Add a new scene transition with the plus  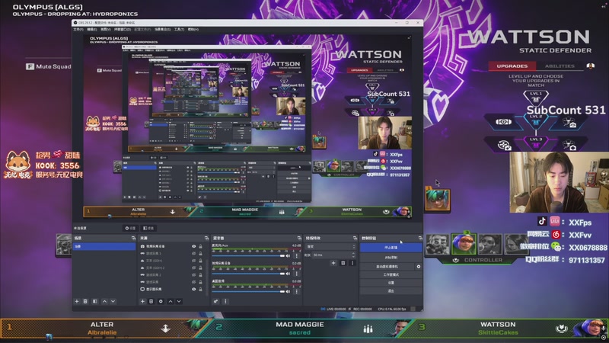(333, 263)
